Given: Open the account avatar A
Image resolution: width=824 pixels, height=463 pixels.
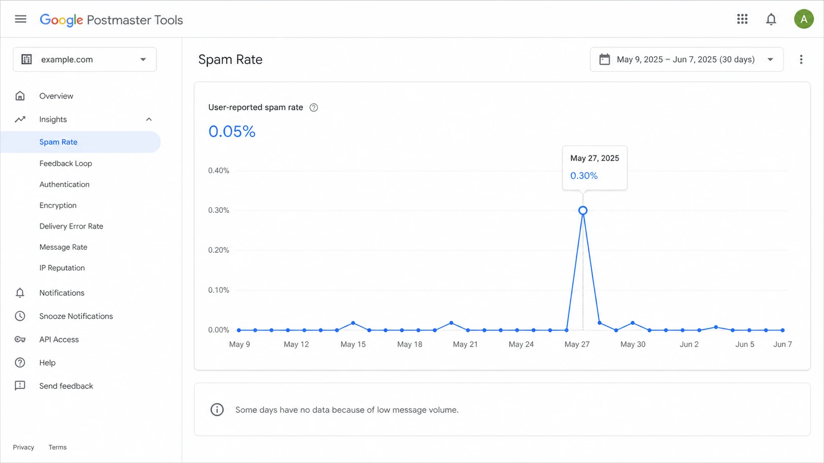Looking at the screenshot, I should pyautogui.click(x=803, y=19).
